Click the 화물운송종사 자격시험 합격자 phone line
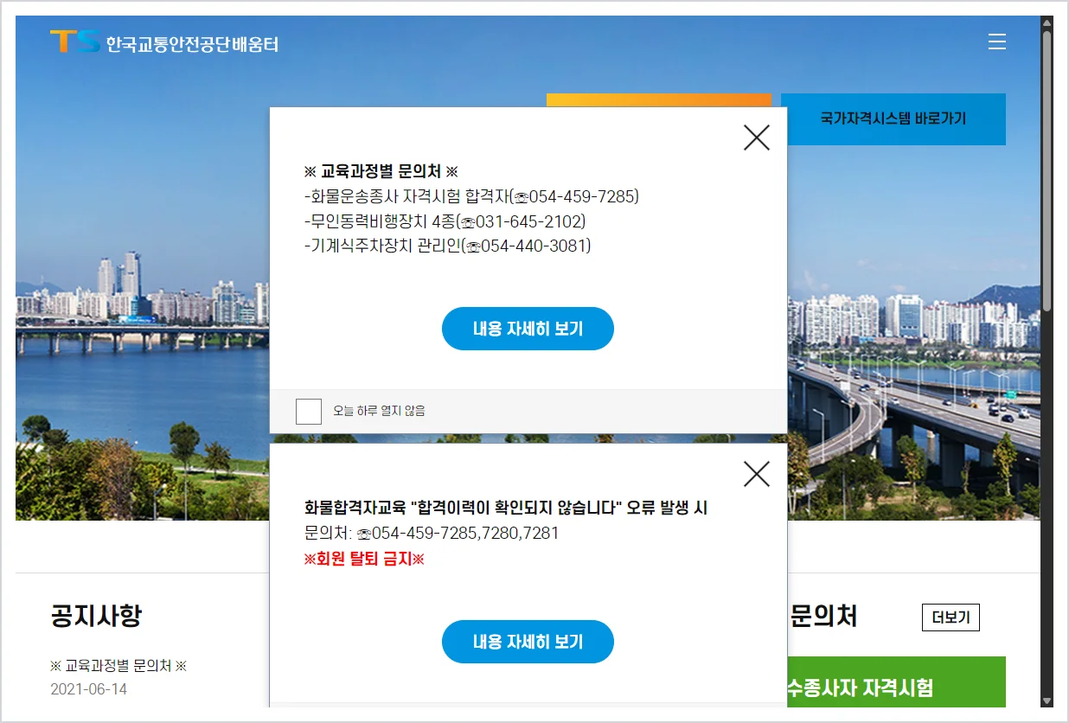The width and height of the screenshot is (1069, 723). (471, 196)
